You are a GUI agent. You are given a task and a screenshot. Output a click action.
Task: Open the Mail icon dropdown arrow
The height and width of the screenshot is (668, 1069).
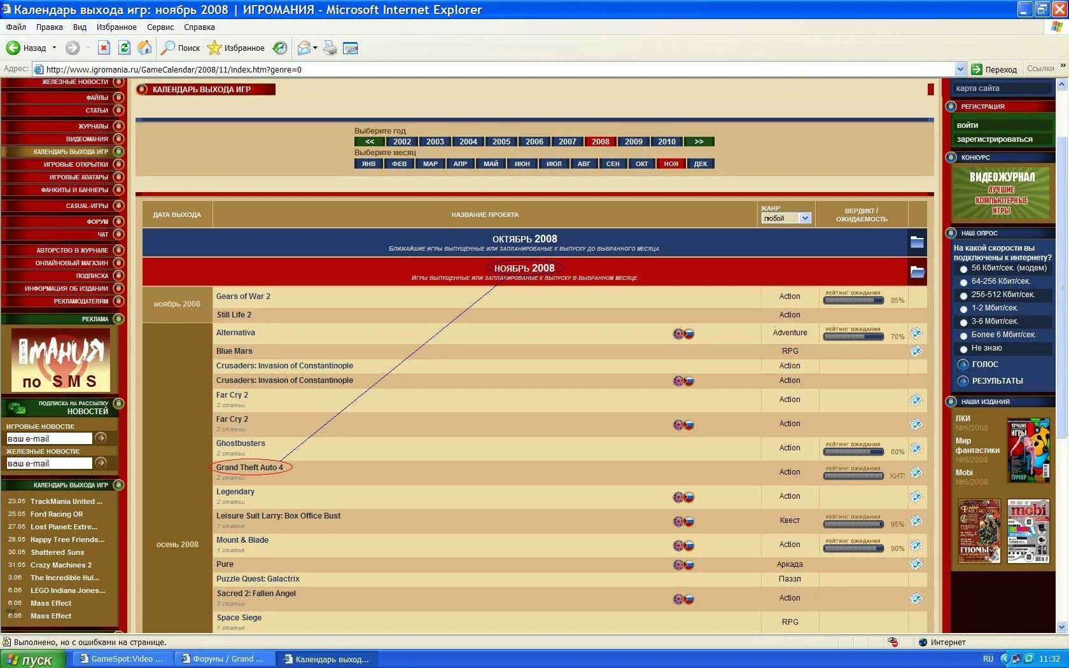[x=316, y=48]
